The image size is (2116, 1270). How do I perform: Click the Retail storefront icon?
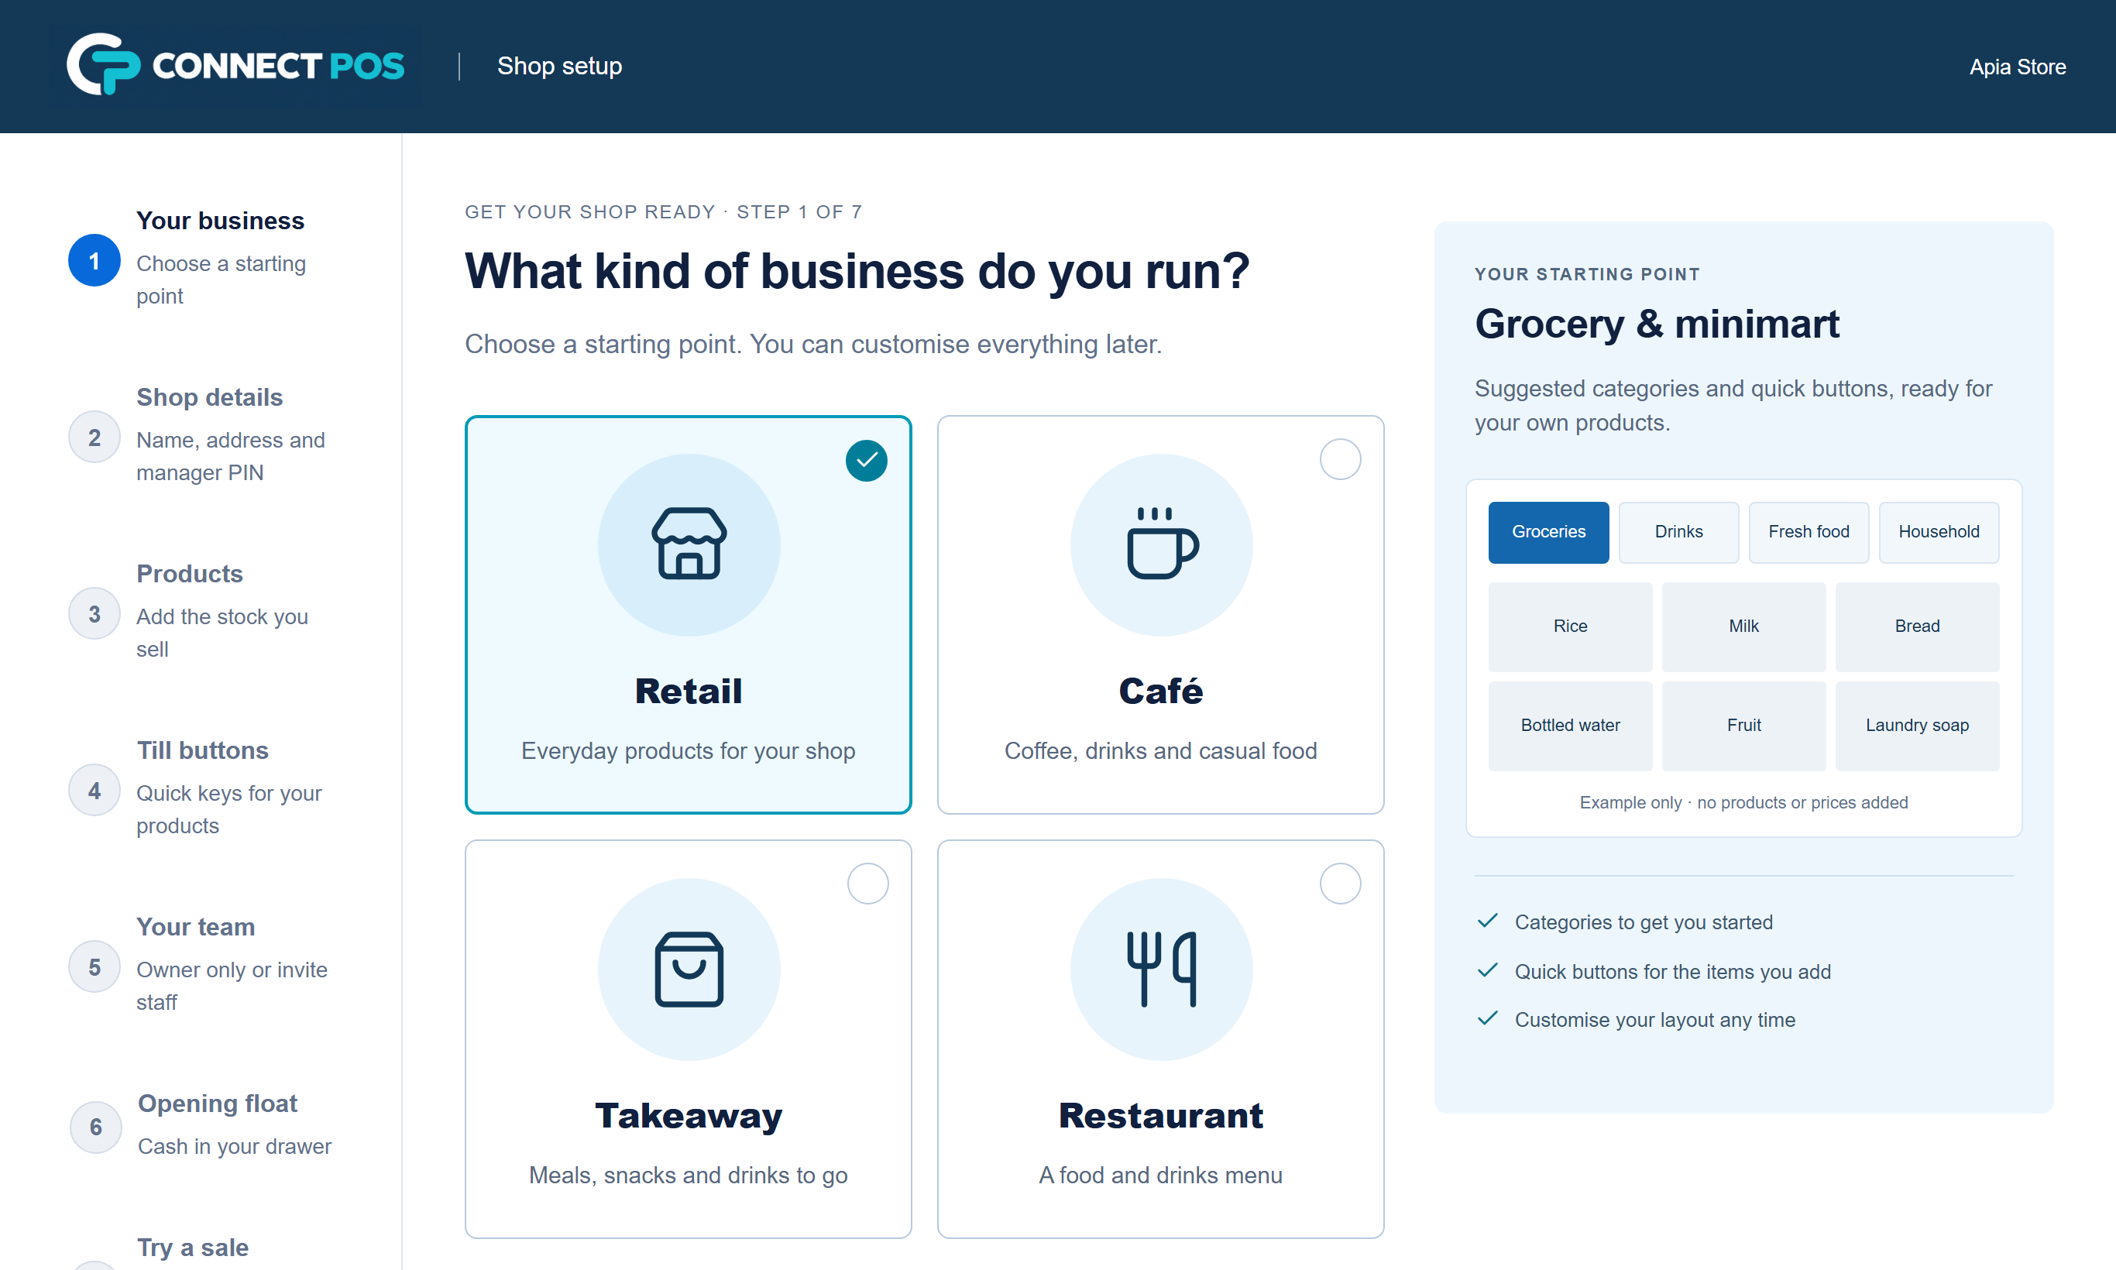(x=689, y=544)
